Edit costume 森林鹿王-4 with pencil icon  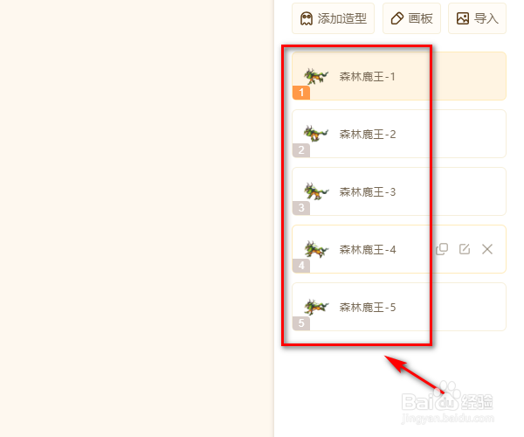click(x=465, y=249)
